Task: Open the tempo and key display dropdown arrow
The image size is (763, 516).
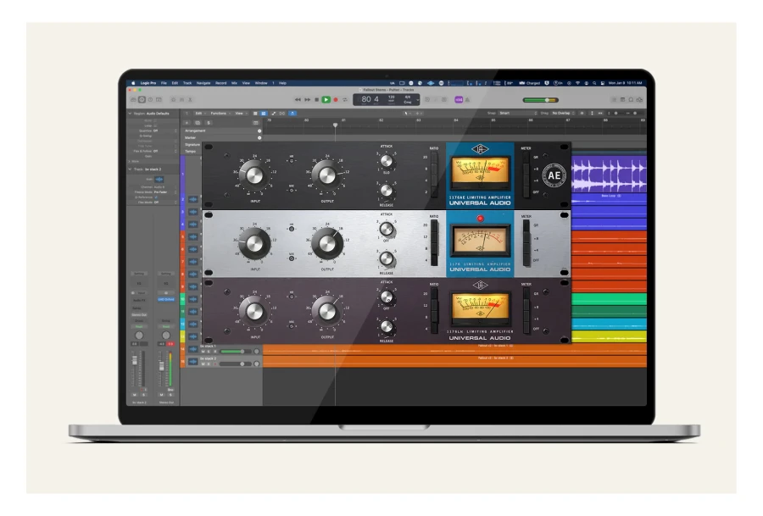Action: (417, 100)
